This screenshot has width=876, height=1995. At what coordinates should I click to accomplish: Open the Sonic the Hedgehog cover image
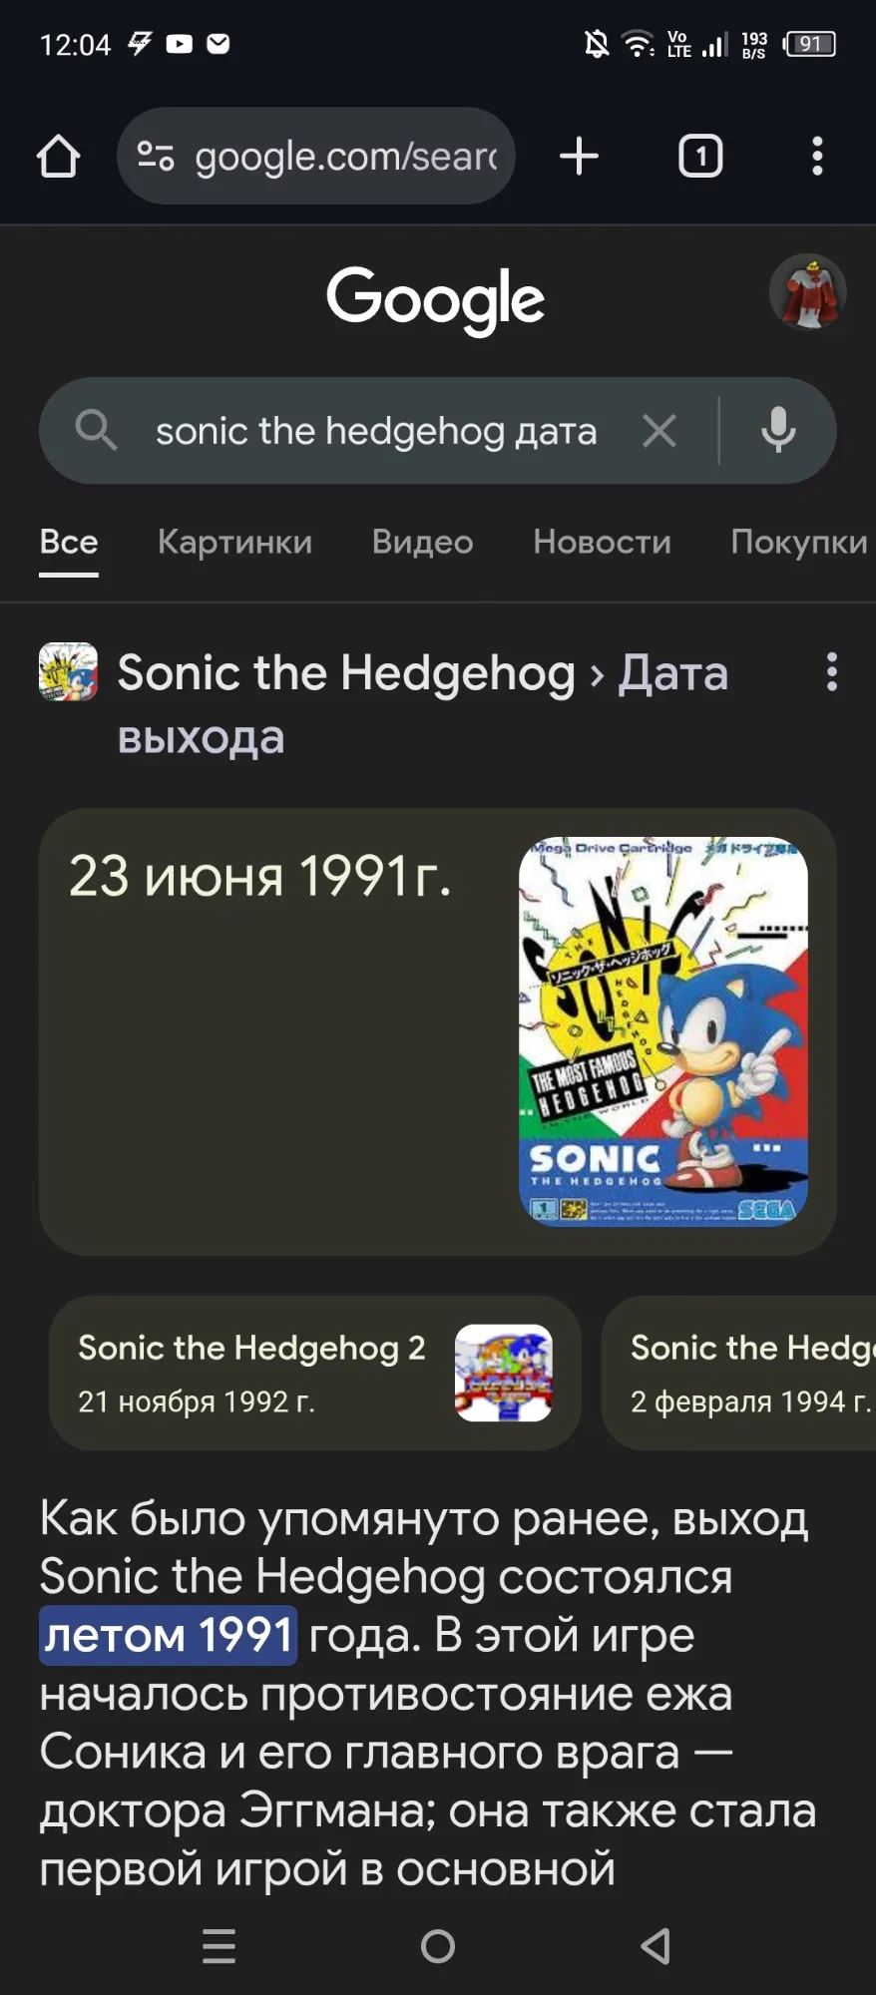click(662, 1031)
